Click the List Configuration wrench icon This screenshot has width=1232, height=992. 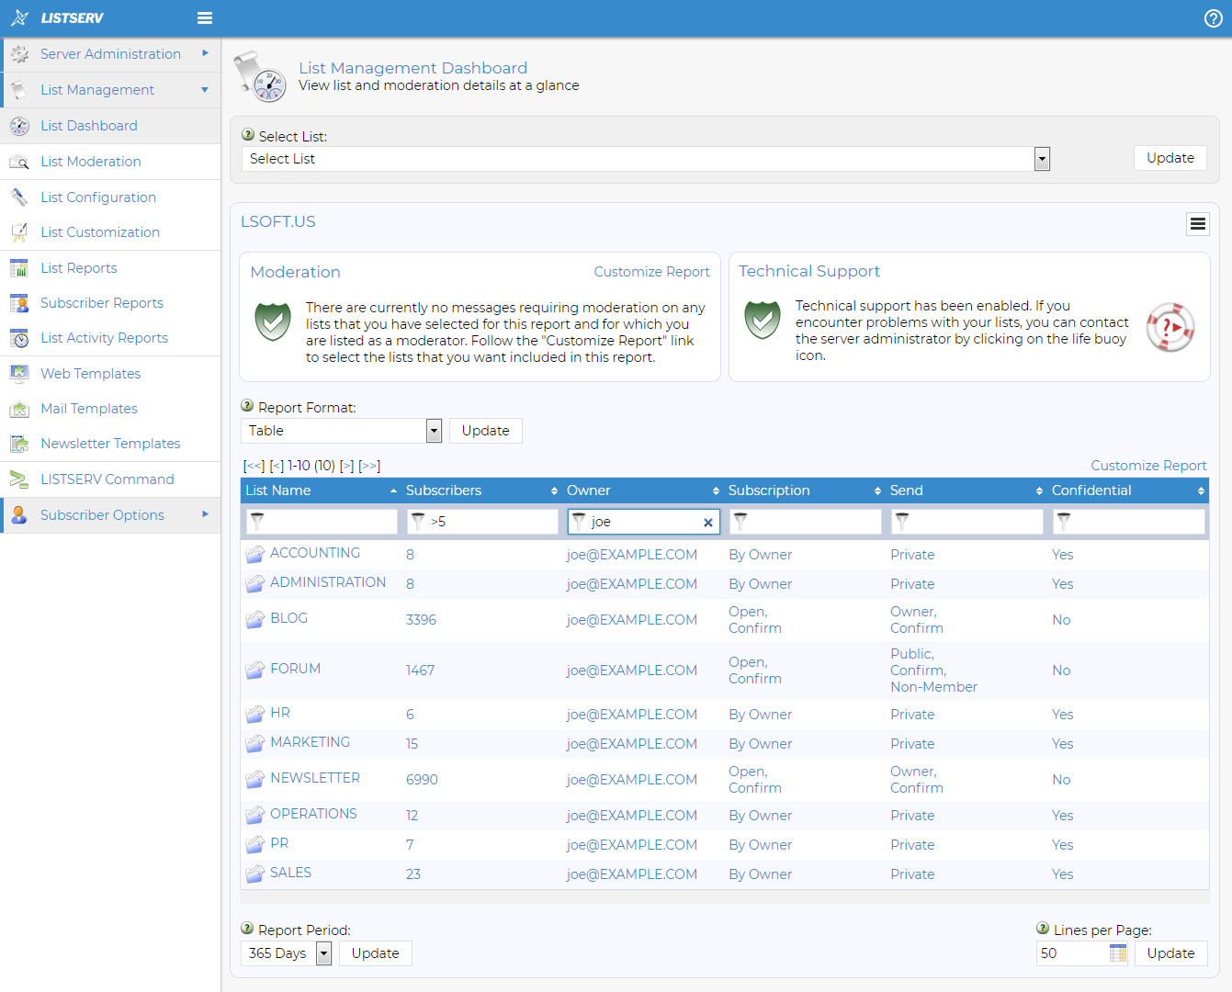[19, 197]
